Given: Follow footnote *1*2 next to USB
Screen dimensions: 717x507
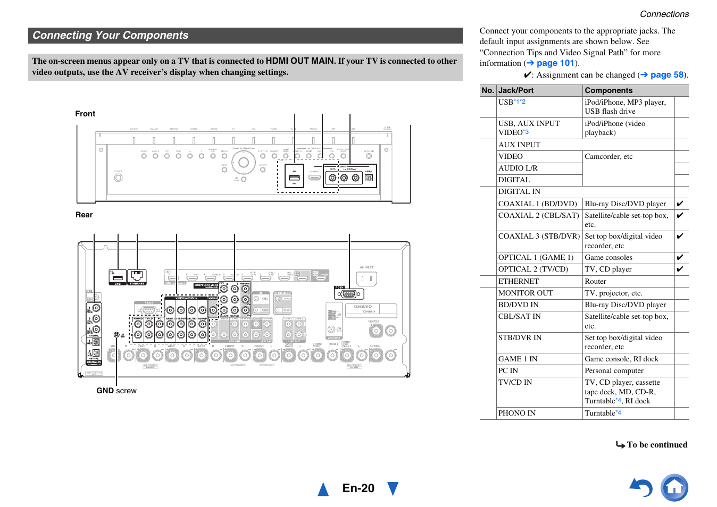Looking at the screenshot, I should pos(520,102).
